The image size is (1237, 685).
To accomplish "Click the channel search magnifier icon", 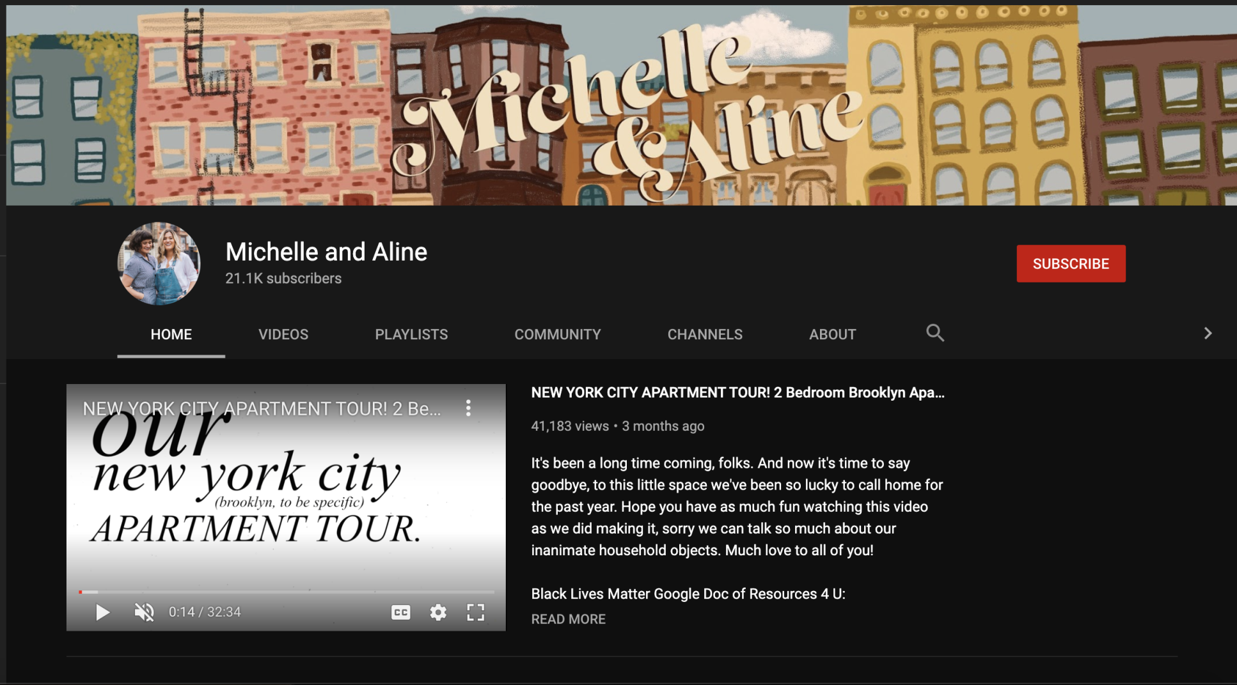I will (x=934, y=333).
